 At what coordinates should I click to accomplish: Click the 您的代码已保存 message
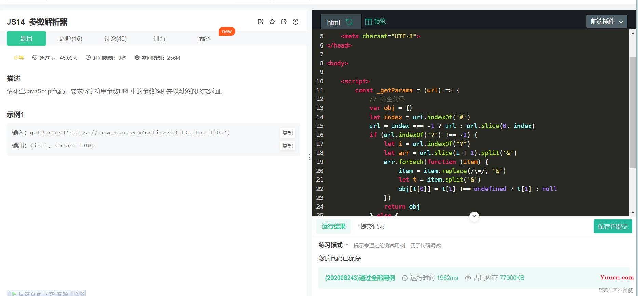click(340, 258)
